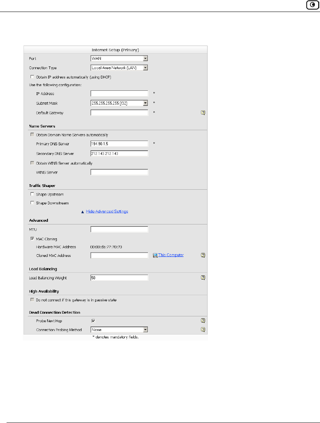Uncheck MAC Cloning checkbox
Screen dimensions: 320x423
coord(32,239)
